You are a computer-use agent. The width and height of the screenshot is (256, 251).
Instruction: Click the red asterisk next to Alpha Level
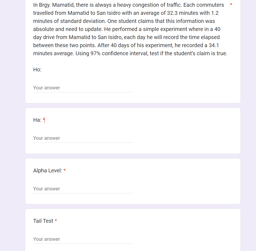[65, 170]
